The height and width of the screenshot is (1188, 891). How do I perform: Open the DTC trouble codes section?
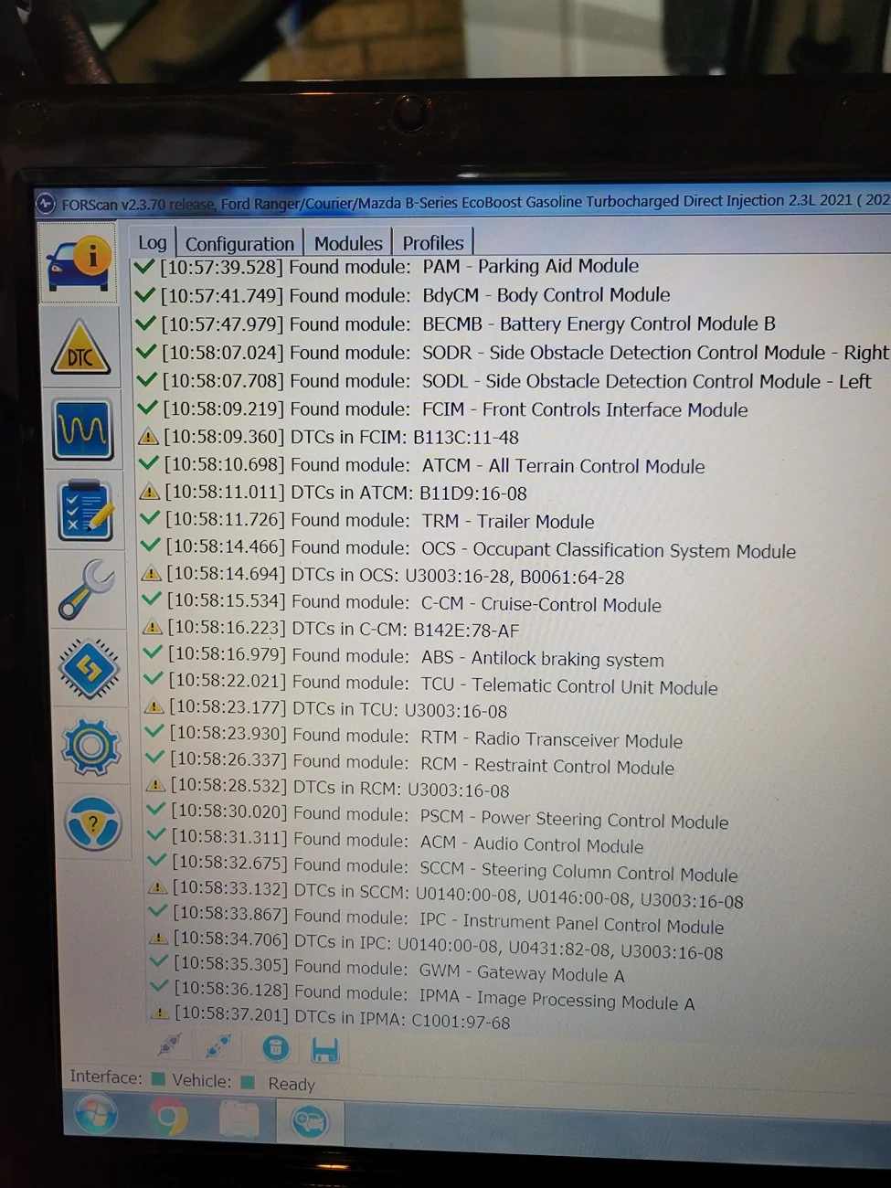[80, 348]
